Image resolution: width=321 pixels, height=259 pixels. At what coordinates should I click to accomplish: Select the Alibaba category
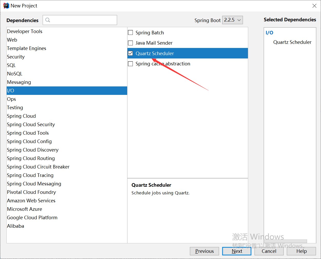pos(15,226)
